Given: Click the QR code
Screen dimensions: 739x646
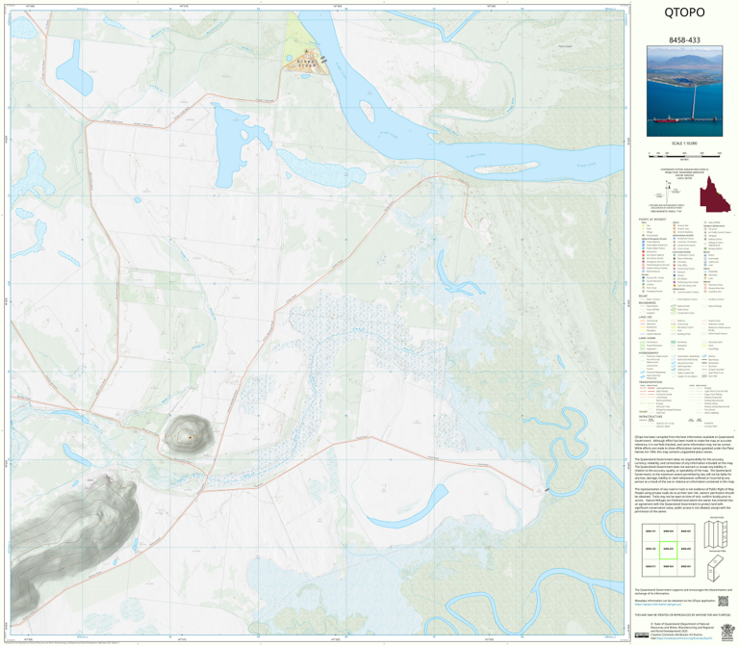Looking at the screenshot, I should pos(723,601).
